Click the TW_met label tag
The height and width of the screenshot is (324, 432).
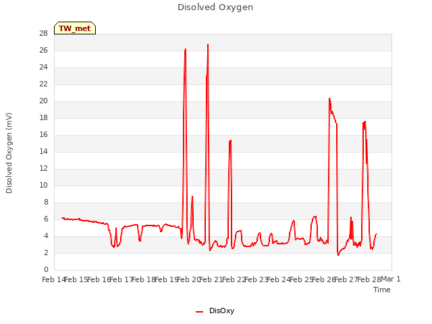pyautogui.click(x=75, y=28)
